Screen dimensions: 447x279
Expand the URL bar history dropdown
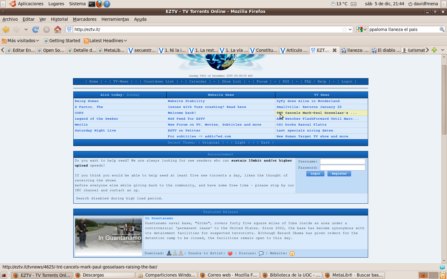[x=350, y=29]
